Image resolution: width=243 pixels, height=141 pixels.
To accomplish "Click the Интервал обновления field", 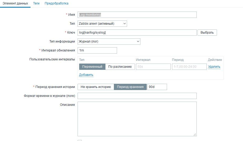I will click(97, 50).
